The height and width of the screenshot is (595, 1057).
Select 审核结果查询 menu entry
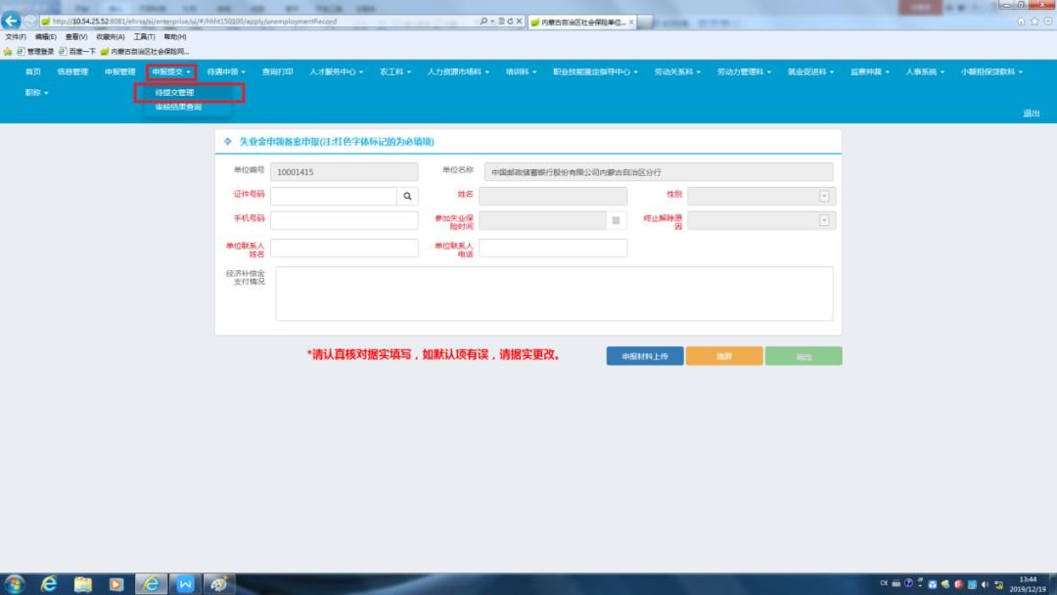pos(178,107)
